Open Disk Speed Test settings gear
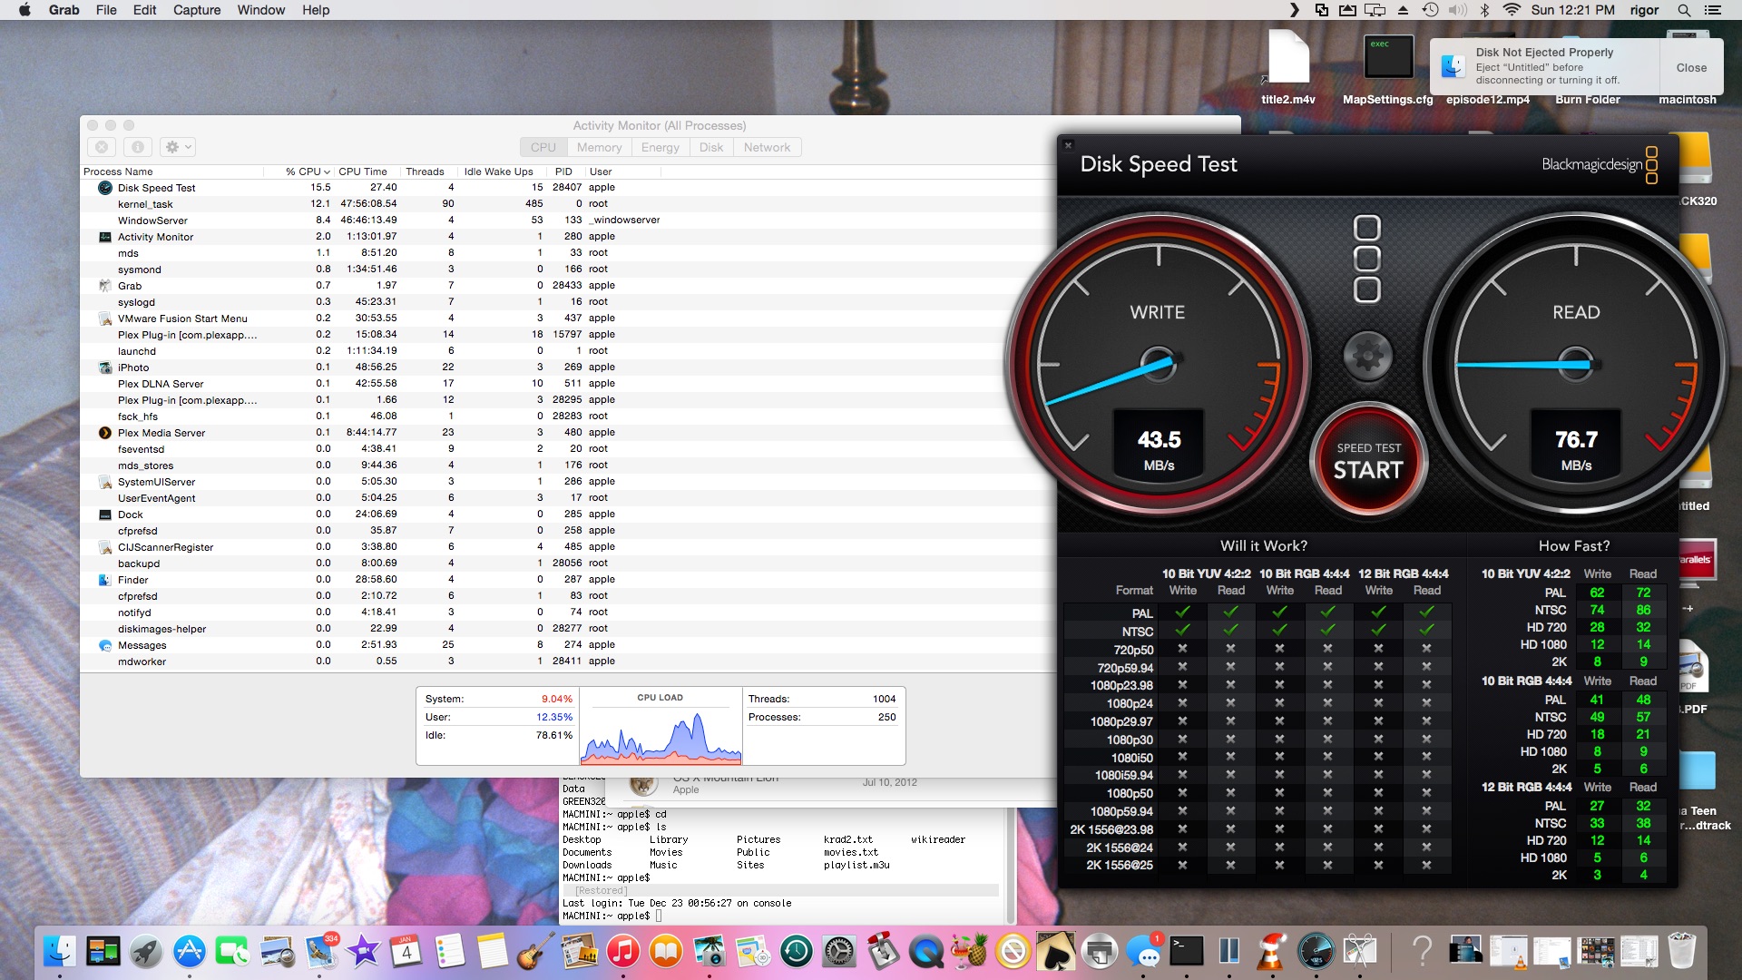Viewport: 1742px width, 980px height. click(x=1367, y=356)
